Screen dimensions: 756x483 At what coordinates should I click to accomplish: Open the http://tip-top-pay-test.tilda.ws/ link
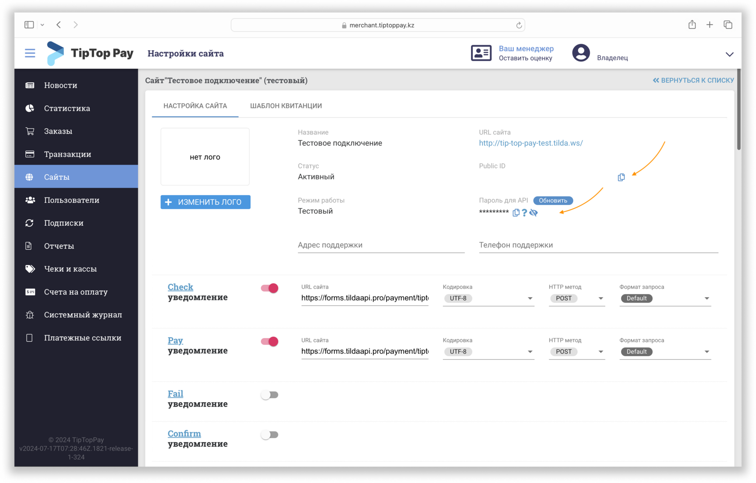[531, 143]
